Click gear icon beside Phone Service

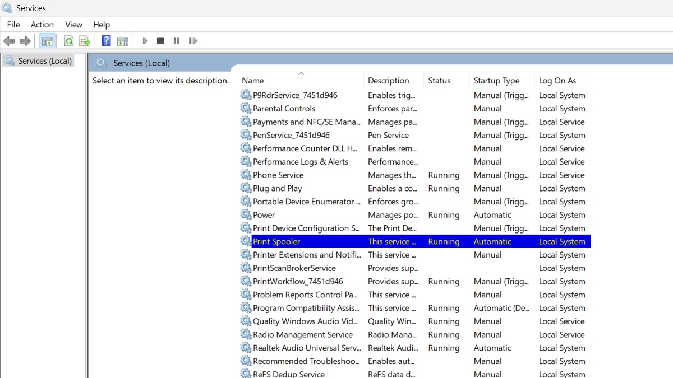(246, 175)
